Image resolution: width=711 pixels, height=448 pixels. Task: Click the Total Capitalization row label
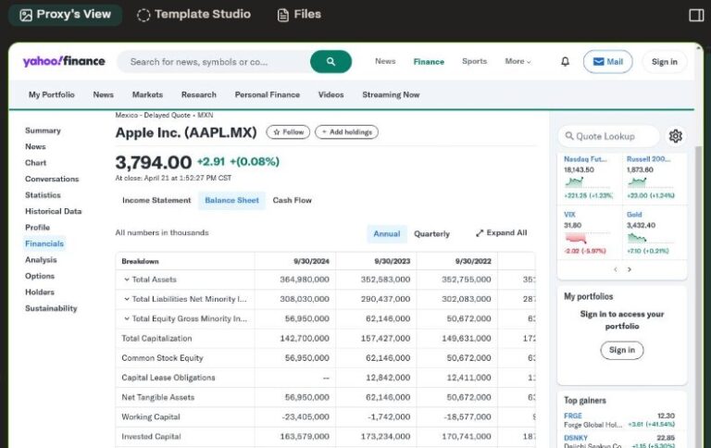coord(156,338)
